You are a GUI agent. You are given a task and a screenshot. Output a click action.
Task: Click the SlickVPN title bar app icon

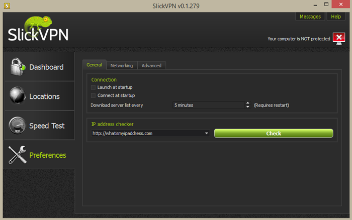[7, 6]
